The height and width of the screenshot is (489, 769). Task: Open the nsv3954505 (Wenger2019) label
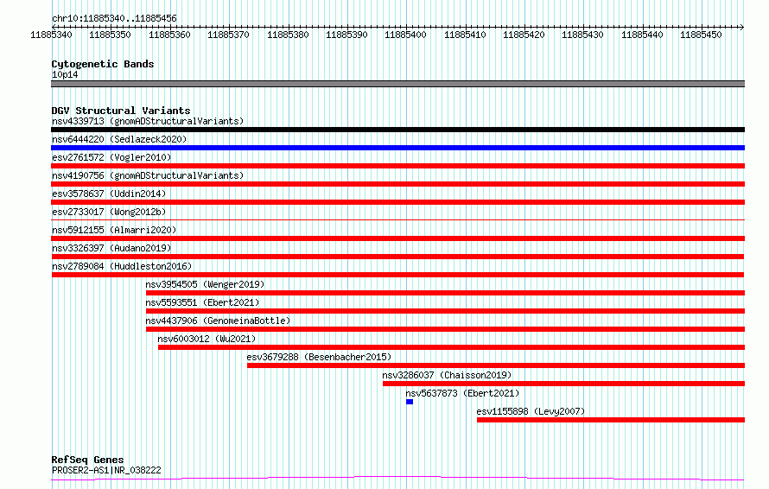[205, 284]
